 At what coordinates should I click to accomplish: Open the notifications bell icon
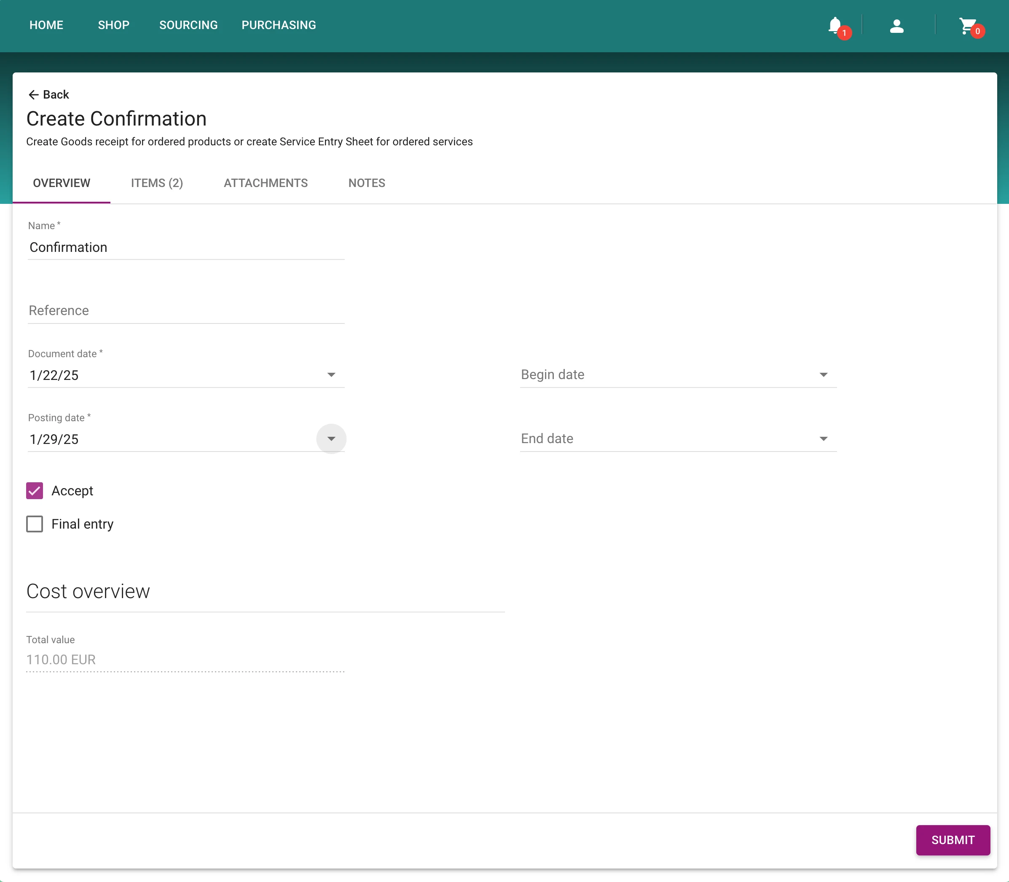[835, 25]
